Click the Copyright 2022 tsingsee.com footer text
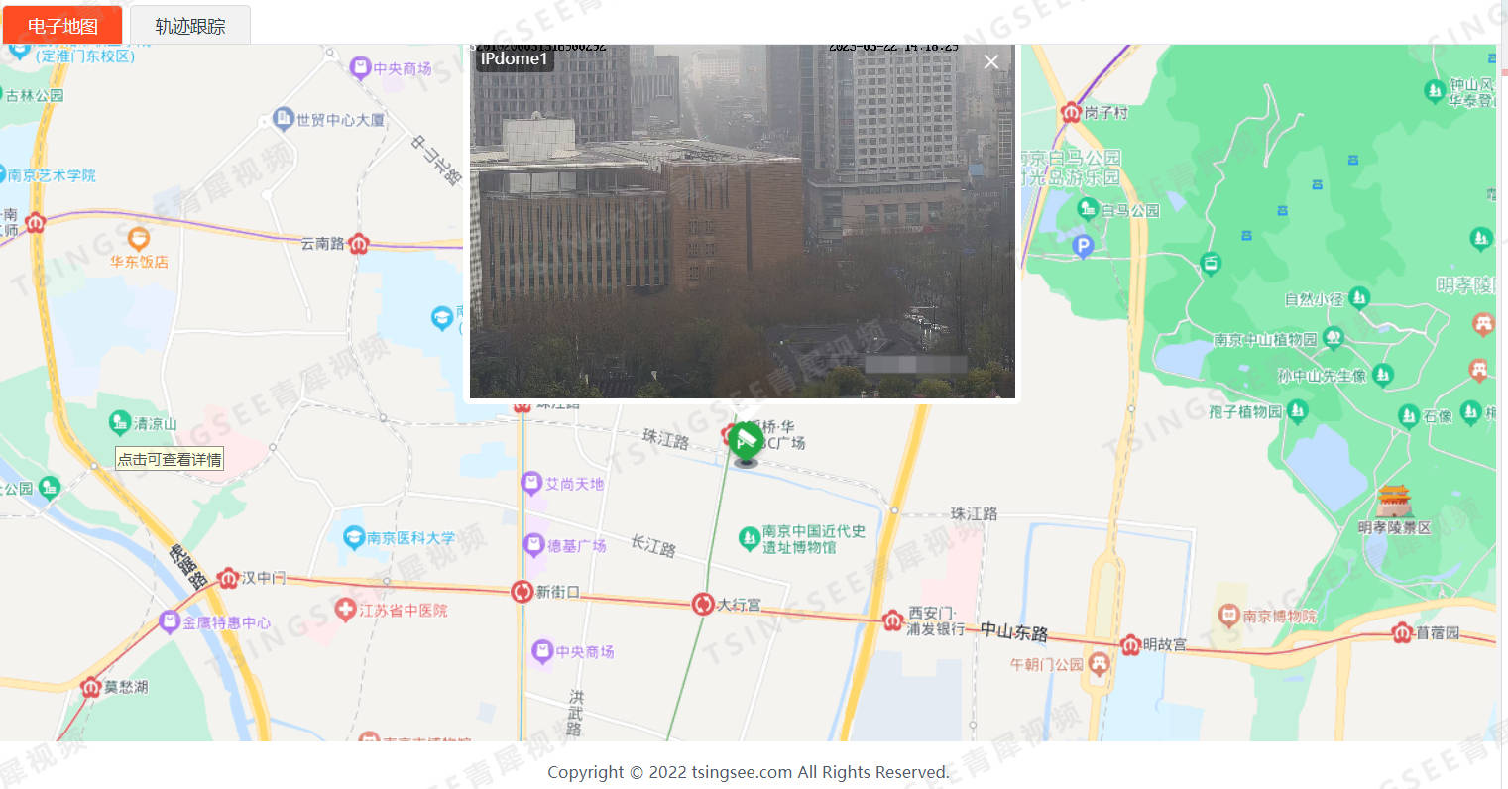 (x=749, y=772)
